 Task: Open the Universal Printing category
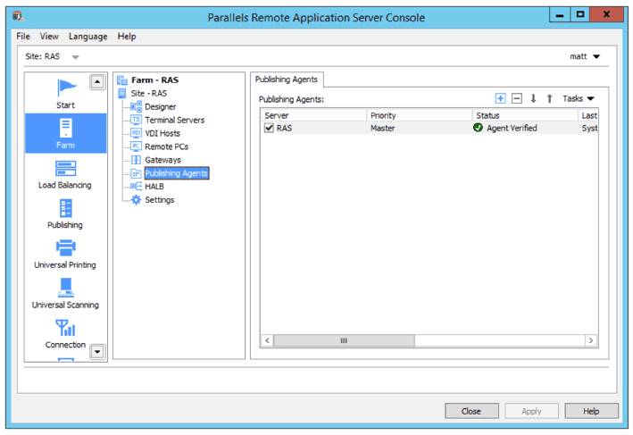coord(65,254)
